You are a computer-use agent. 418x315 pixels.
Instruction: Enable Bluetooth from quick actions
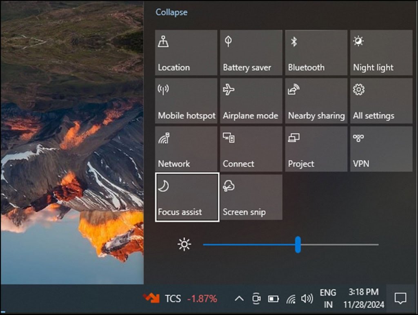coord(316,52)
